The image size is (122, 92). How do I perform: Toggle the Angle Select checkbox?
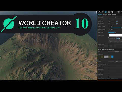(109, 75)
